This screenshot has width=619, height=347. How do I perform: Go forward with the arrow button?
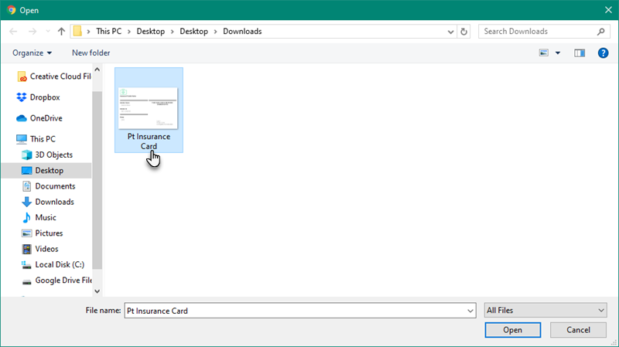pyautogui.click(x=32, y=32)
